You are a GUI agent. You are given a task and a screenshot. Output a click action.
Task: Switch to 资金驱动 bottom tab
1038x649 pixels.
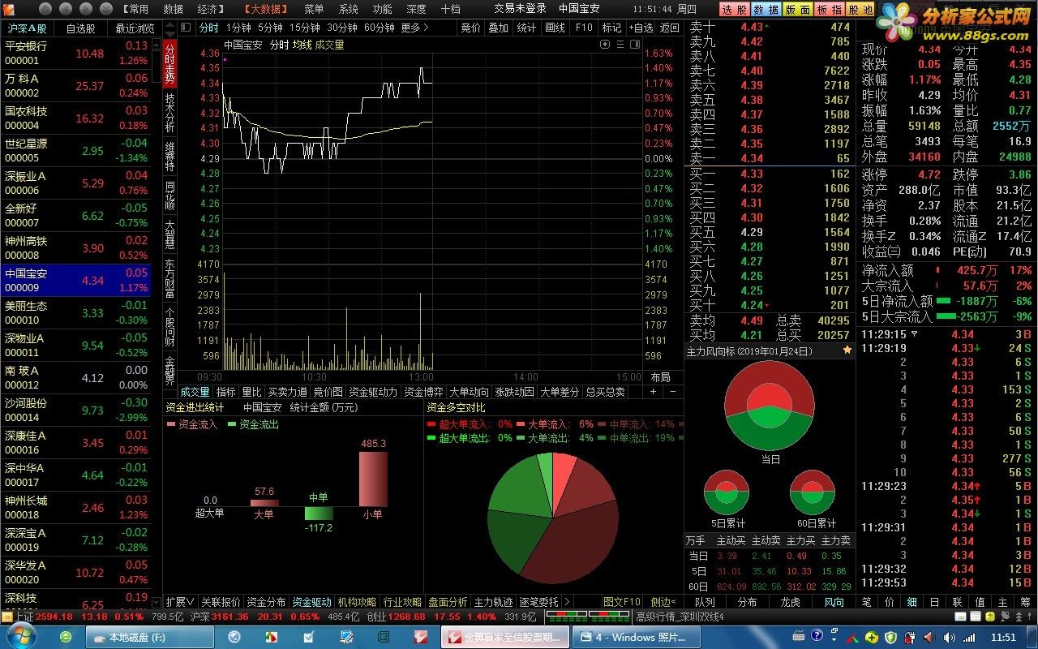click(312, 602)
